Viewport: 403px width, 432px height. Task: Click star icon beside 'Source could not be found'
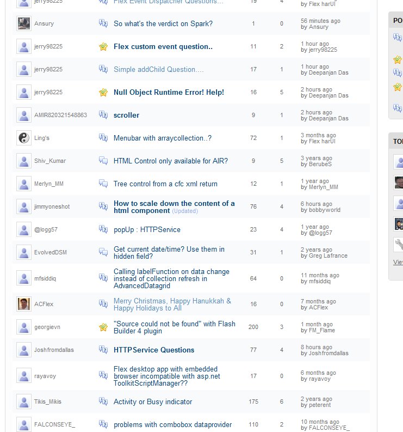pos(103,327)
